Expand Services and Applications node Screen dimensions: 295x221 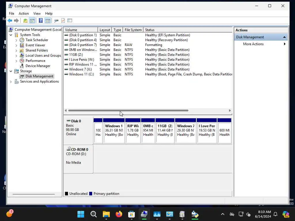tap(11, 81)
